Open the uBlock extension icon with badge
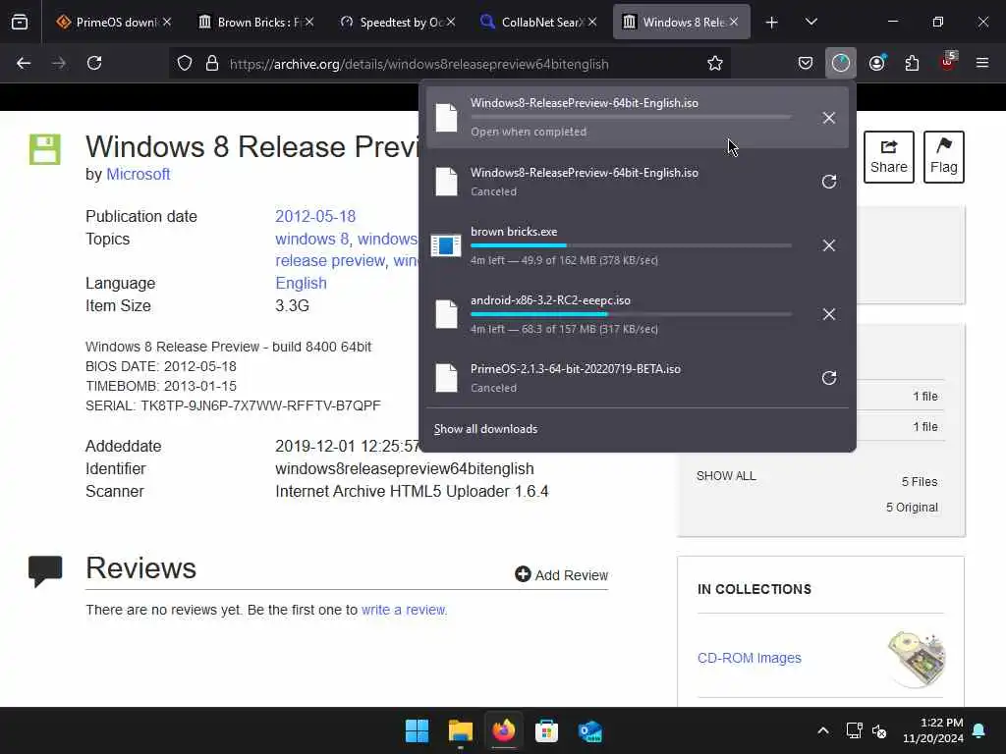1006x754 pixels. [x=948, y=62]
